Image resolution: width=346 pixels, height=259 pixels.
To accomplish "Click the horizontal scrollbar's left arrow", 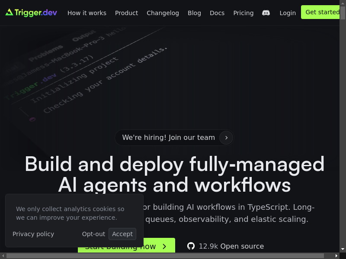I will pos(3,256).
